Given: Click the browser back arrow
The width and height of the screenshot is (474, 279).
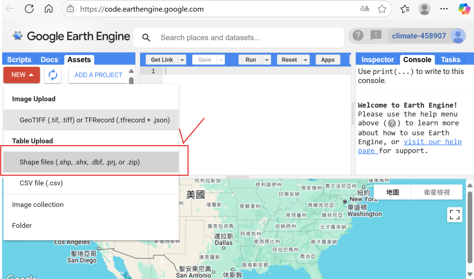Looking at the screenshot, I should 10,9.
